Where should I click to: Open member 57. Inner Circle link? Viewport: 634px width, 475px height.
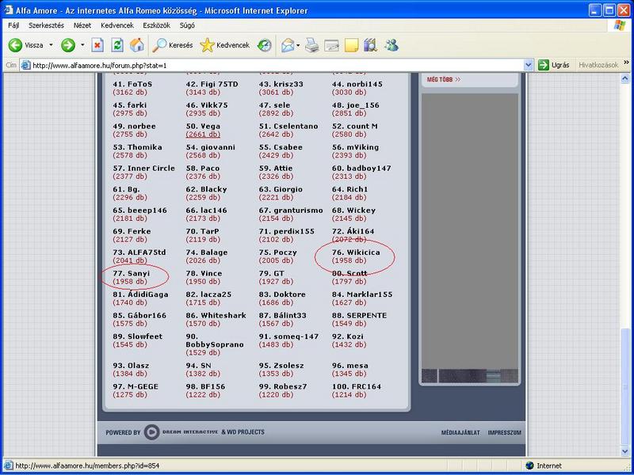144,168
